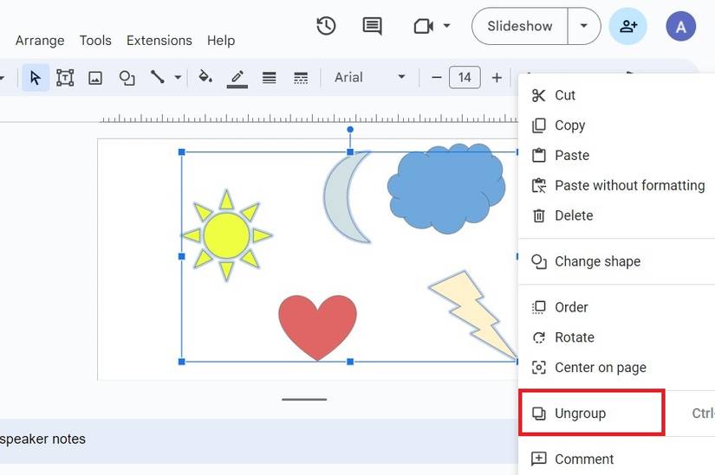Open the Border weight icon
This screenshot has height=475, width=715.
click(x=269, y=78)
